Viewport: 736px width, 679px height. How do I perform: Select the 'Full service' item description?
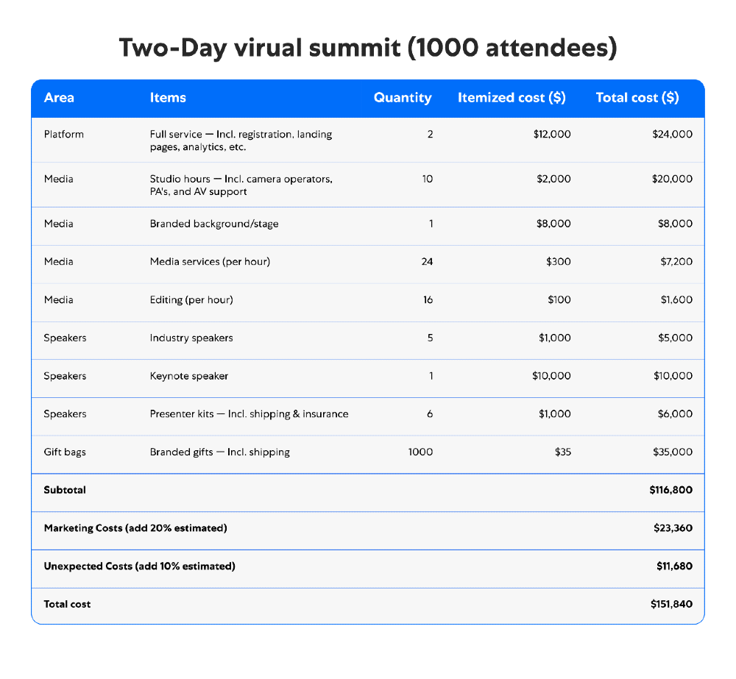(241, 141)
